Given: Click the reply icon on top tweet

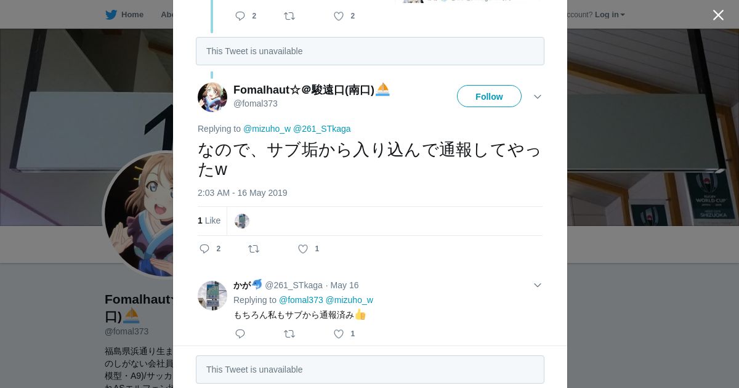Looking at the screenshot, I should [240, 16].
